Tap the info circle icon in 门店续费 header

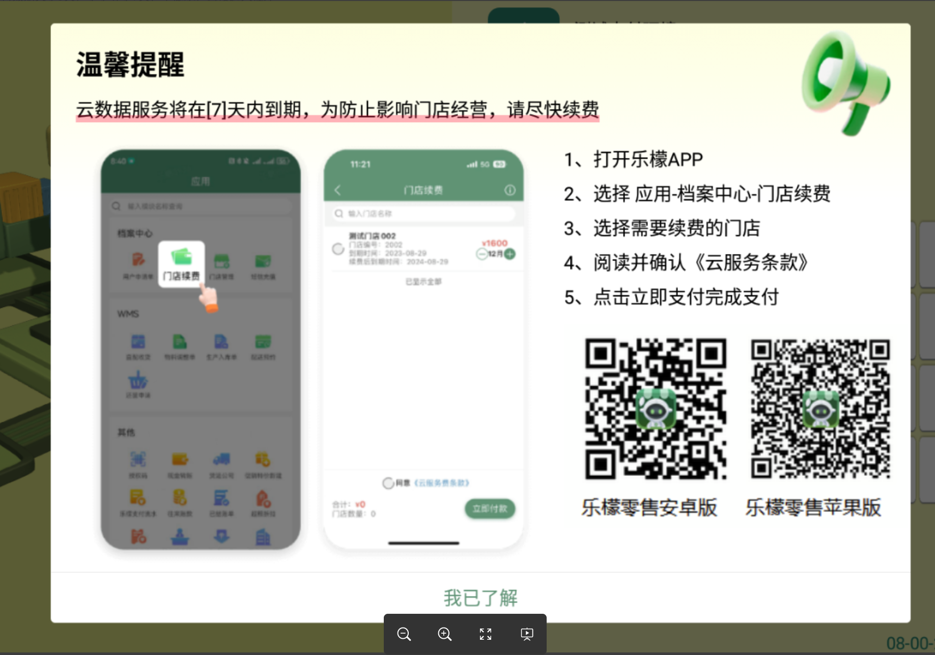click(509, 190)
